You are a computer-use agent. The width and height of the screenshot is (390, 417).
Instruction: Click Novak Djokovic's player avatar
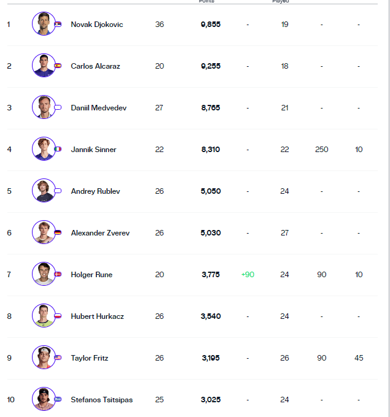click(x=43, y=24)
